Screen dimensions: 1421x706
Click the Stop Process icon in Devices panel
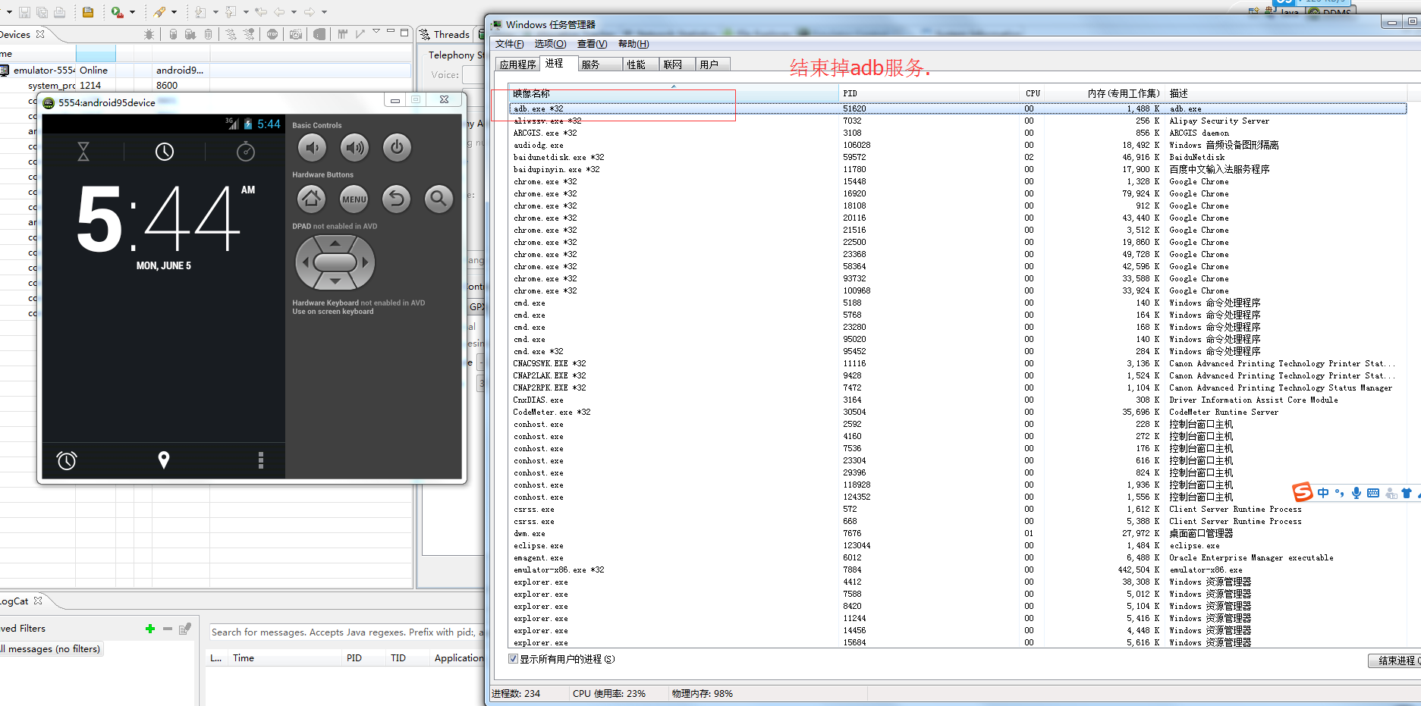coord(272,34)
